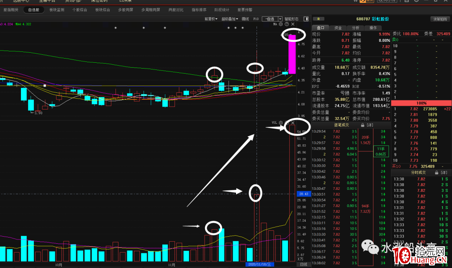The height and width of the screenshot is (268, 452).
Task: Click 总市值 280.61亿 value
Action: coord(381,100)
